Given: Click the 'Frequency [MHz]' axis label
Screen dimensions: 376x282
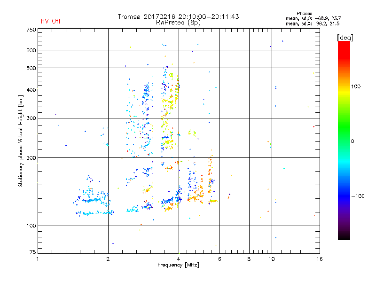Looking at the screenshot, I should (178, 265).
